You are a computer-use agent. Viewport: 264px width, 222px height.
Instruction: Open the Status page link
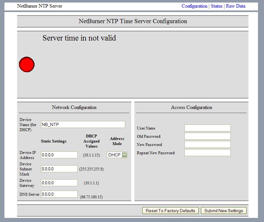[216, 6]
